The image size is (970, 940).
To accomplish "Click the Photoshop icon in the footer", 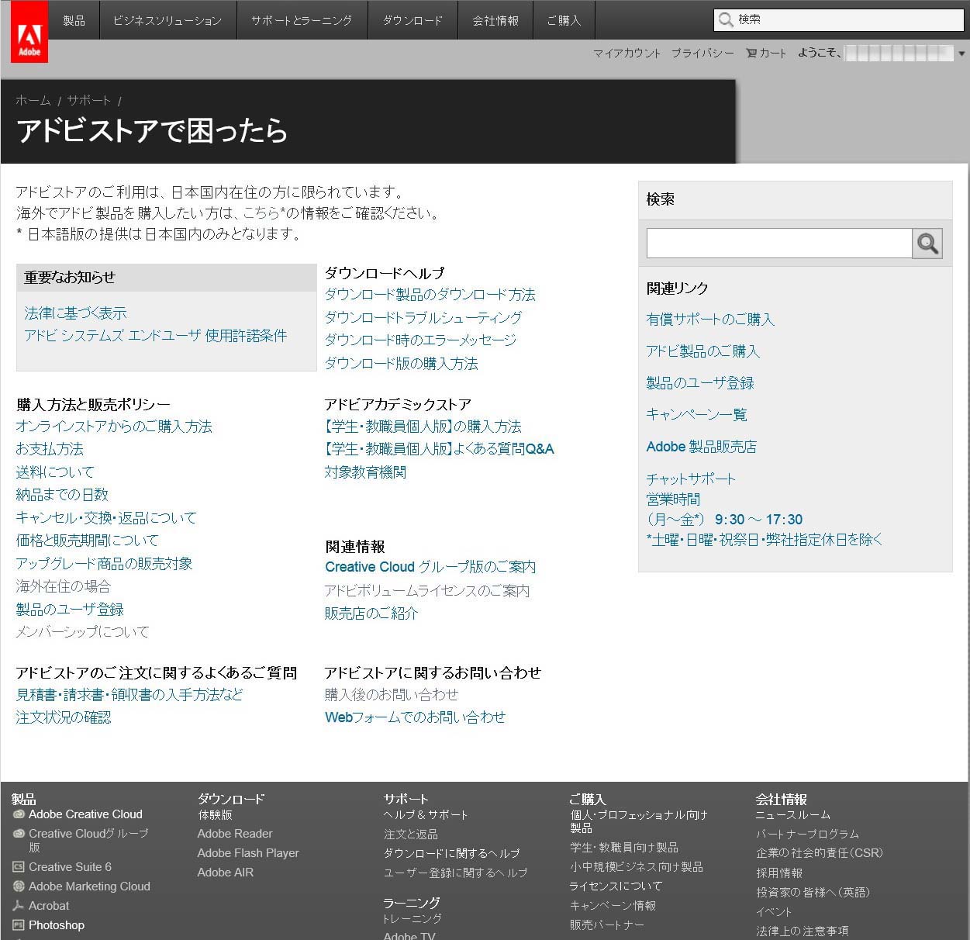I will pyautogui.click(x=19, y=925).
